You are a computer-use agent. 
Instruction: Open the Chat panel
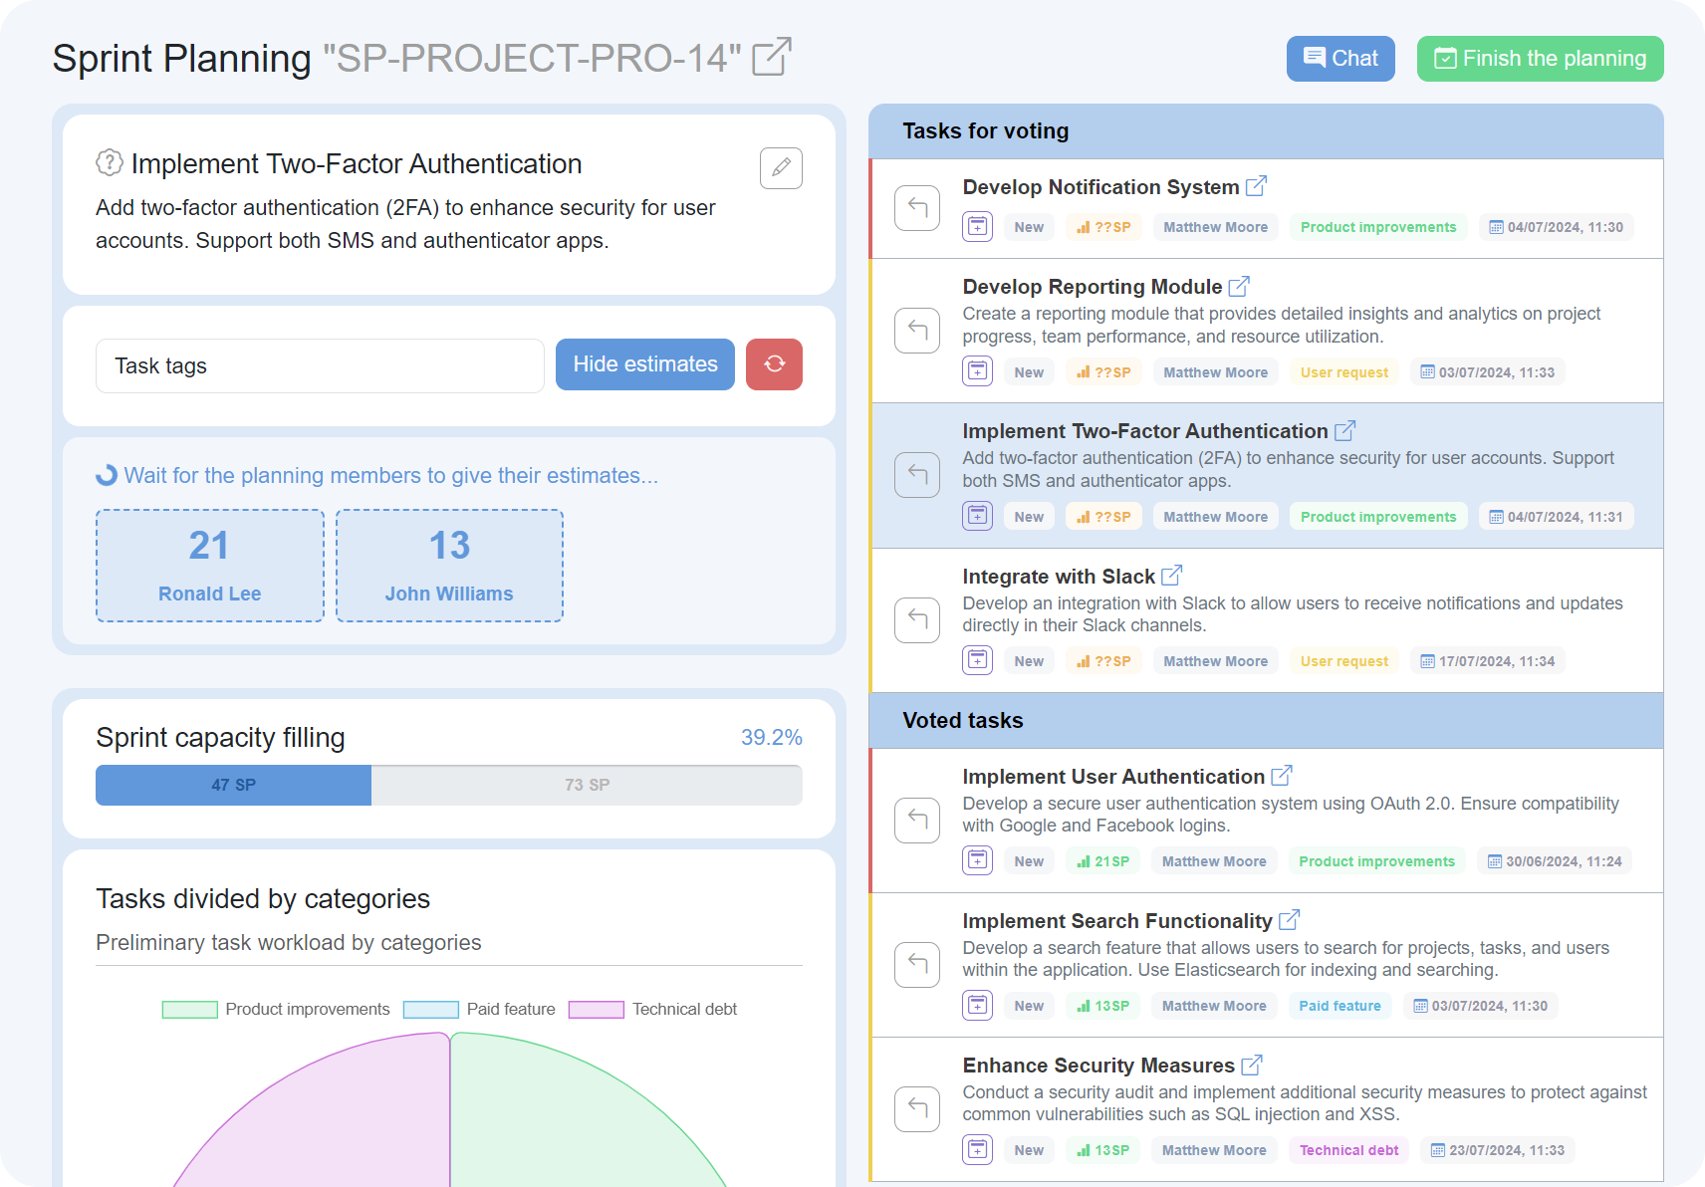coord(1340,59)
